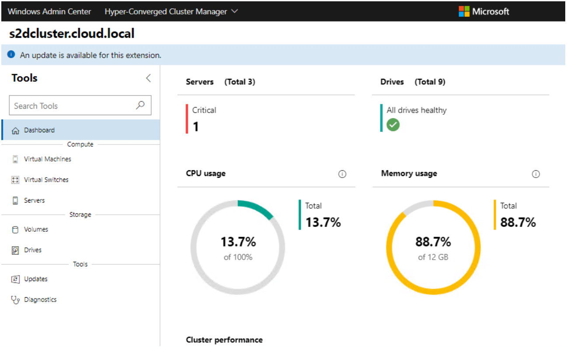Open the Volumes storage icon

coord(16,229)
